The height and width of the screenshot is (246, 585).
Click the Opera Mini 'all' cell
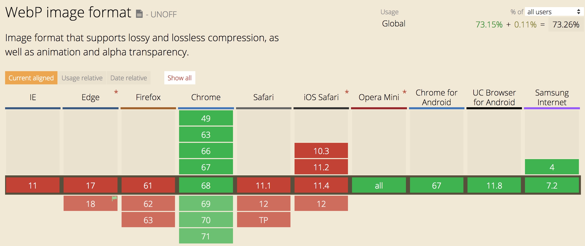click(x=379, y=186)
